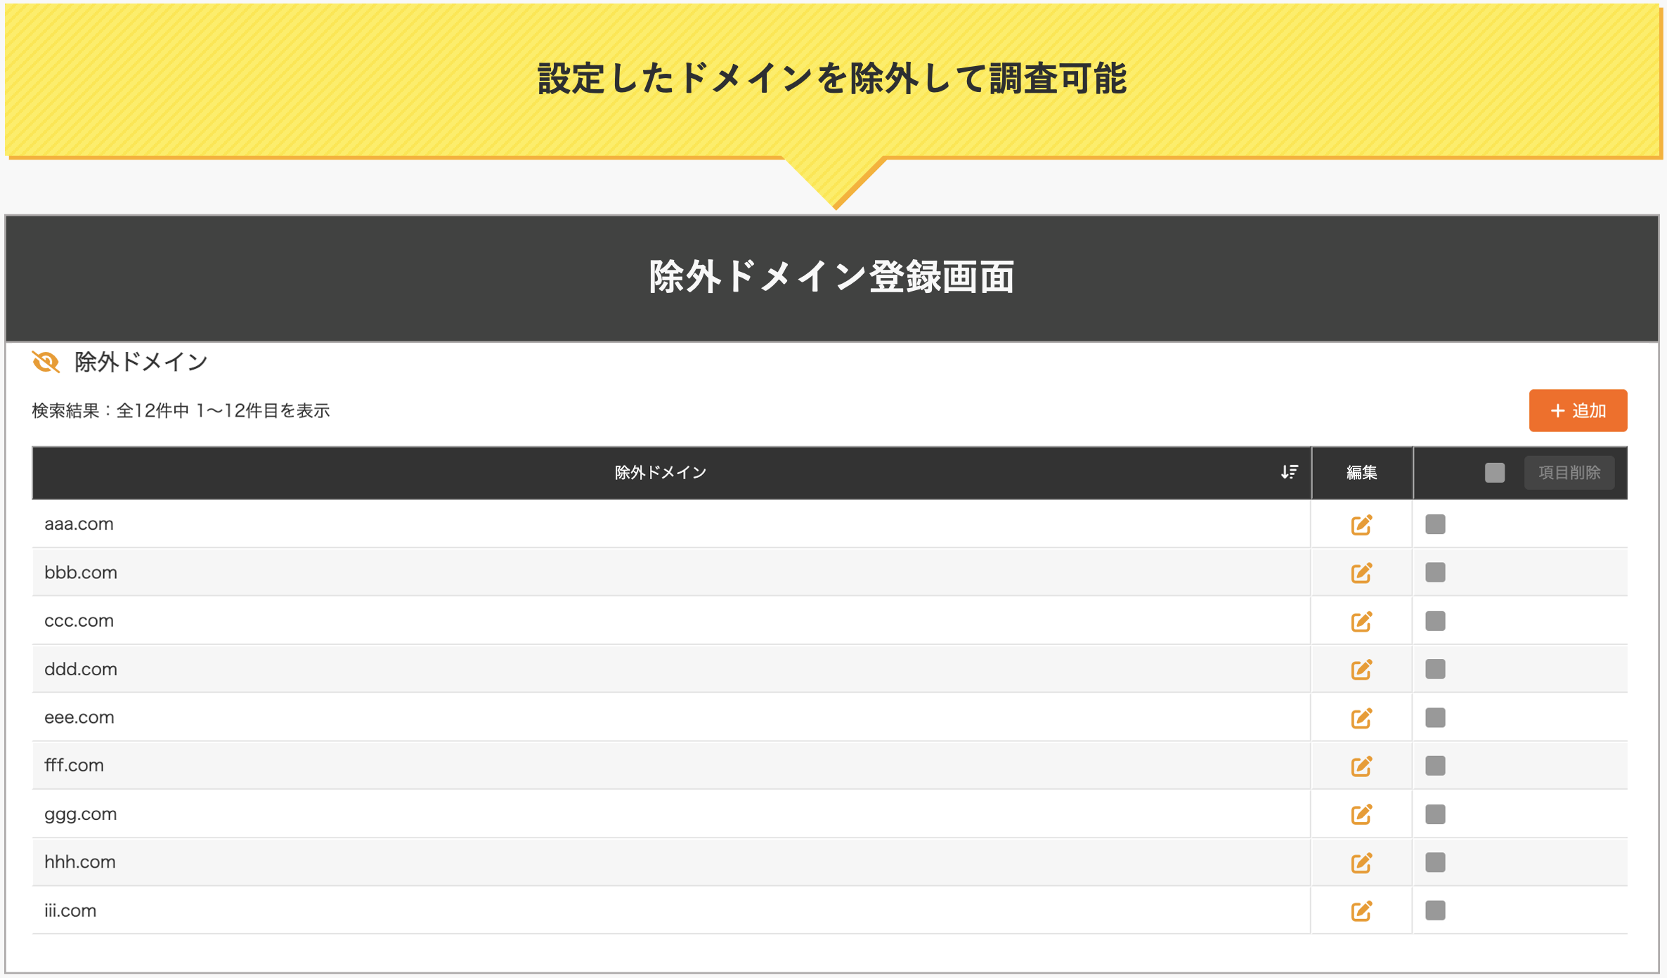Open the edit icon beside bbb.com
This screenshot has height=978, width=1667.
pos(1361,573)
